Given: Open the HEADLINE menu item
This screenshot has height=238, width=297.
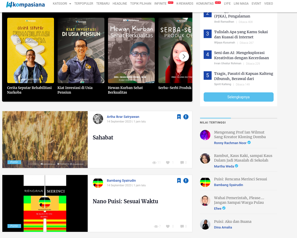Looking at the screenshot, I should point(120,4).
